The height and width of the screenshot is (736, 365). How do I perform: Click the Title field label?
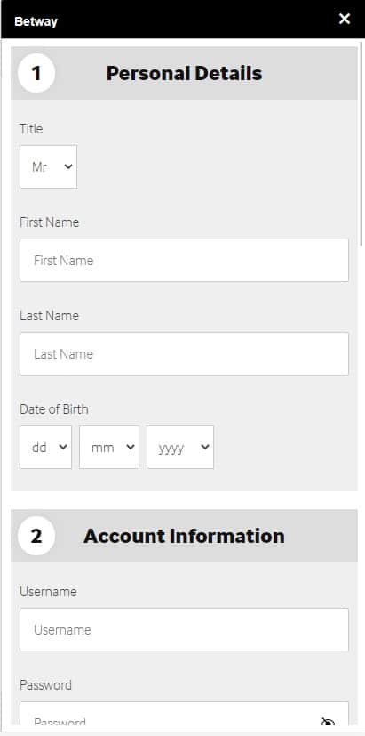[31, 129]
